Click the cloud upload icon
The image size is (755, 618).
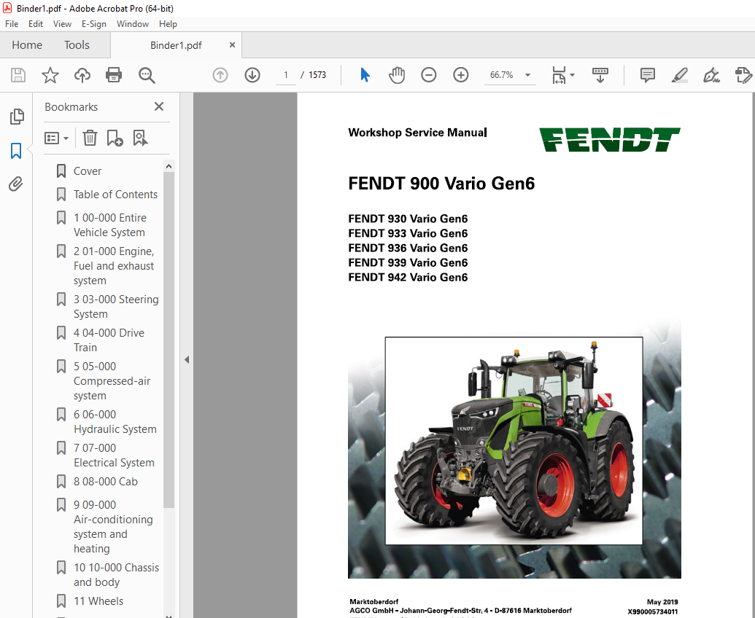[82, 75]
